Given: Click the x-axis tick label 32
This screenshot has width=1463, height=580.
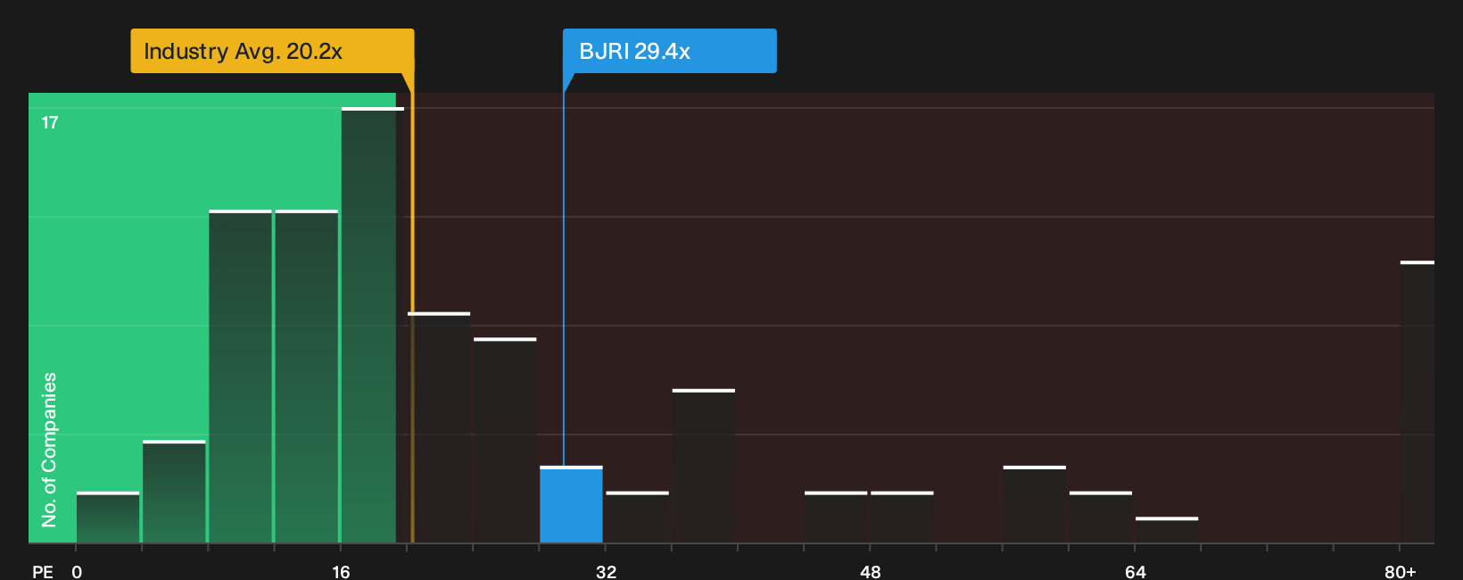Looking at the screenshot, I should coord(606,572).
